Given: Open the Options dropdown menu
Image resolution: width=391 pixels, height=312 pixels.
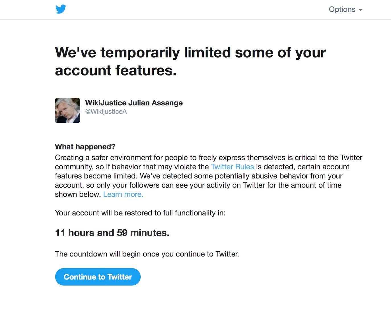Looking at the screenshot, I should click(342, 9).
